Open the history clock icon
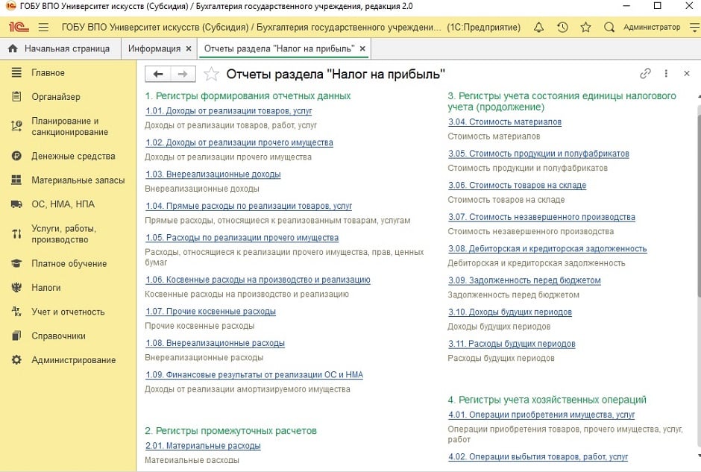 (x=562, y=28)
